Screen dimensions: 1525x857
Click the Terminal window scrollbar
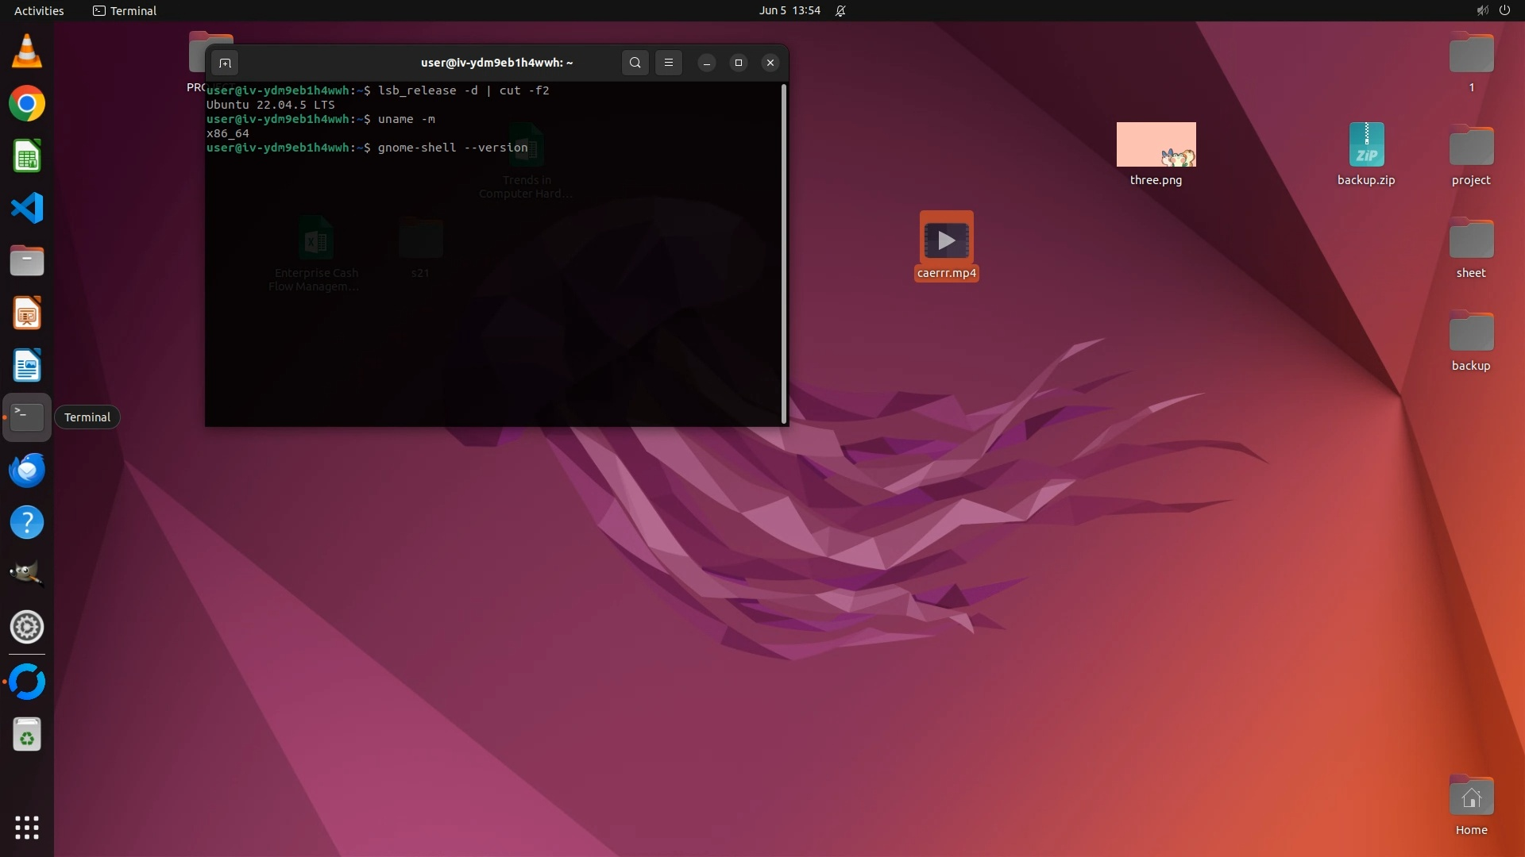[x=784, y=254]
